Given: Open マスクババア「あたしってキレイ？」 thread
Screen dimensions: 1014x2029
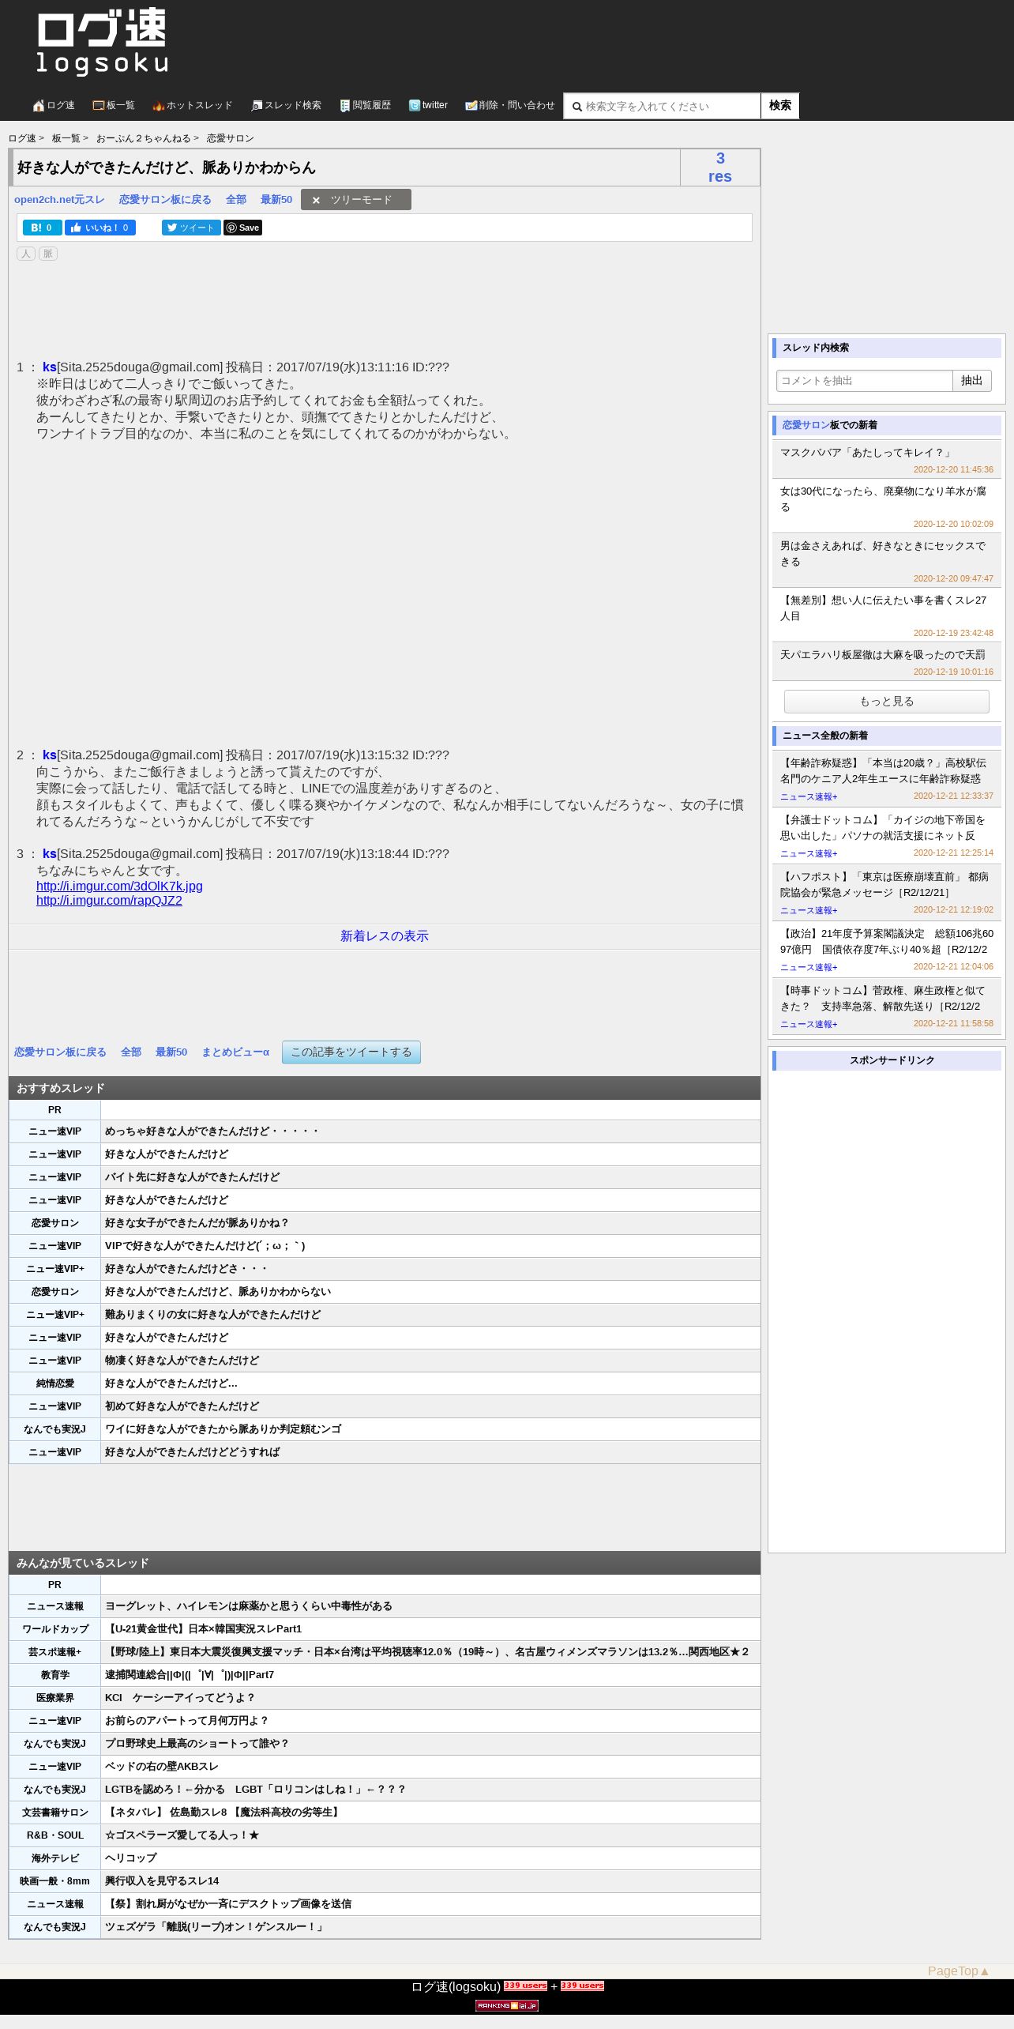Looking at the screenshot, I should [867, 453].
